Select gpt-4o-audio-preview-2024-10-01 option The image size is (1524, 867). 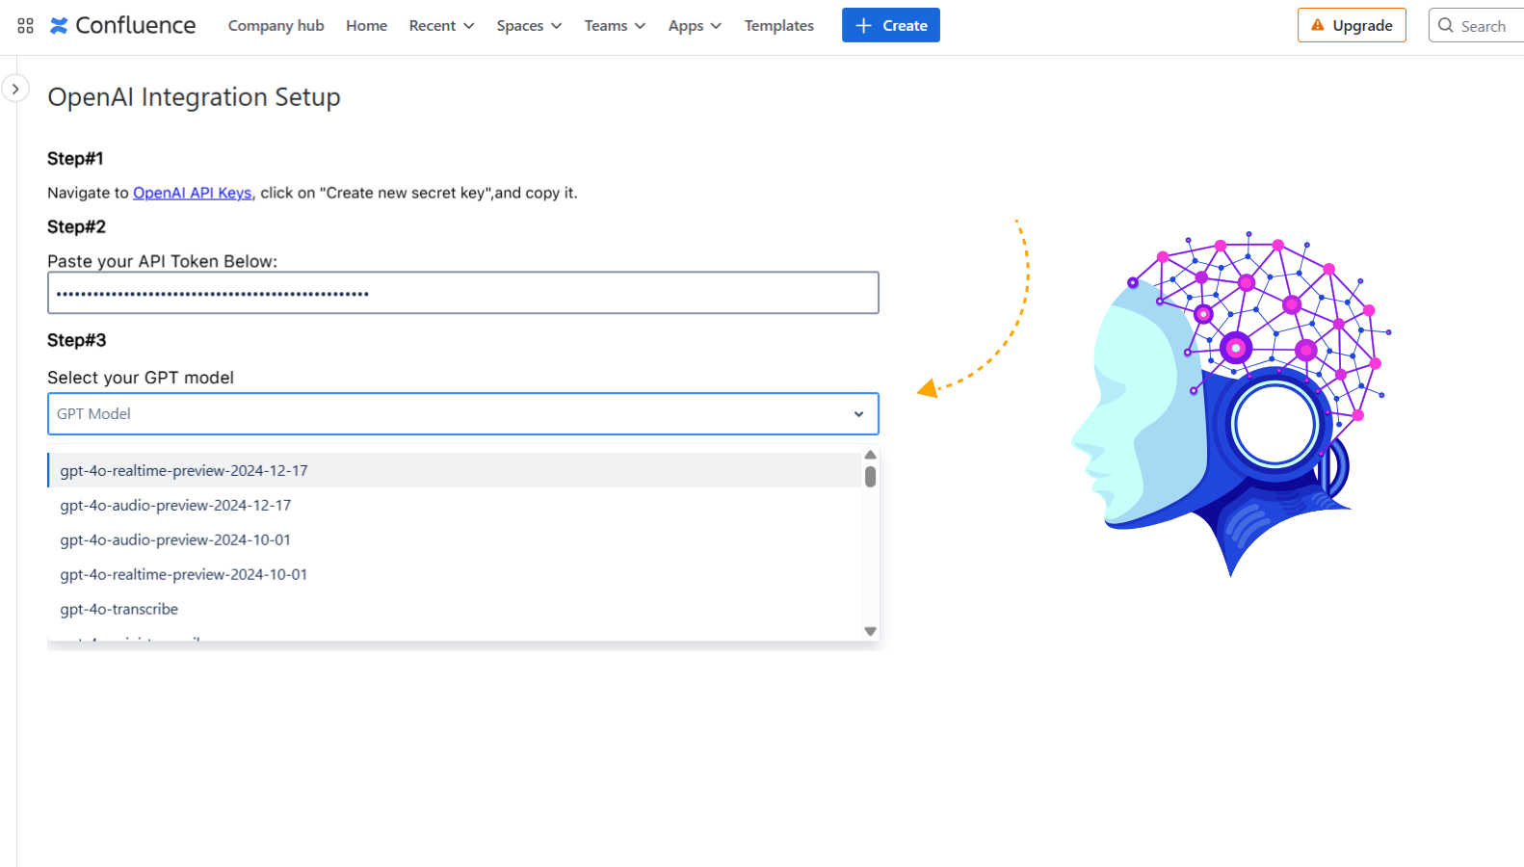click(x=455, y=539)
